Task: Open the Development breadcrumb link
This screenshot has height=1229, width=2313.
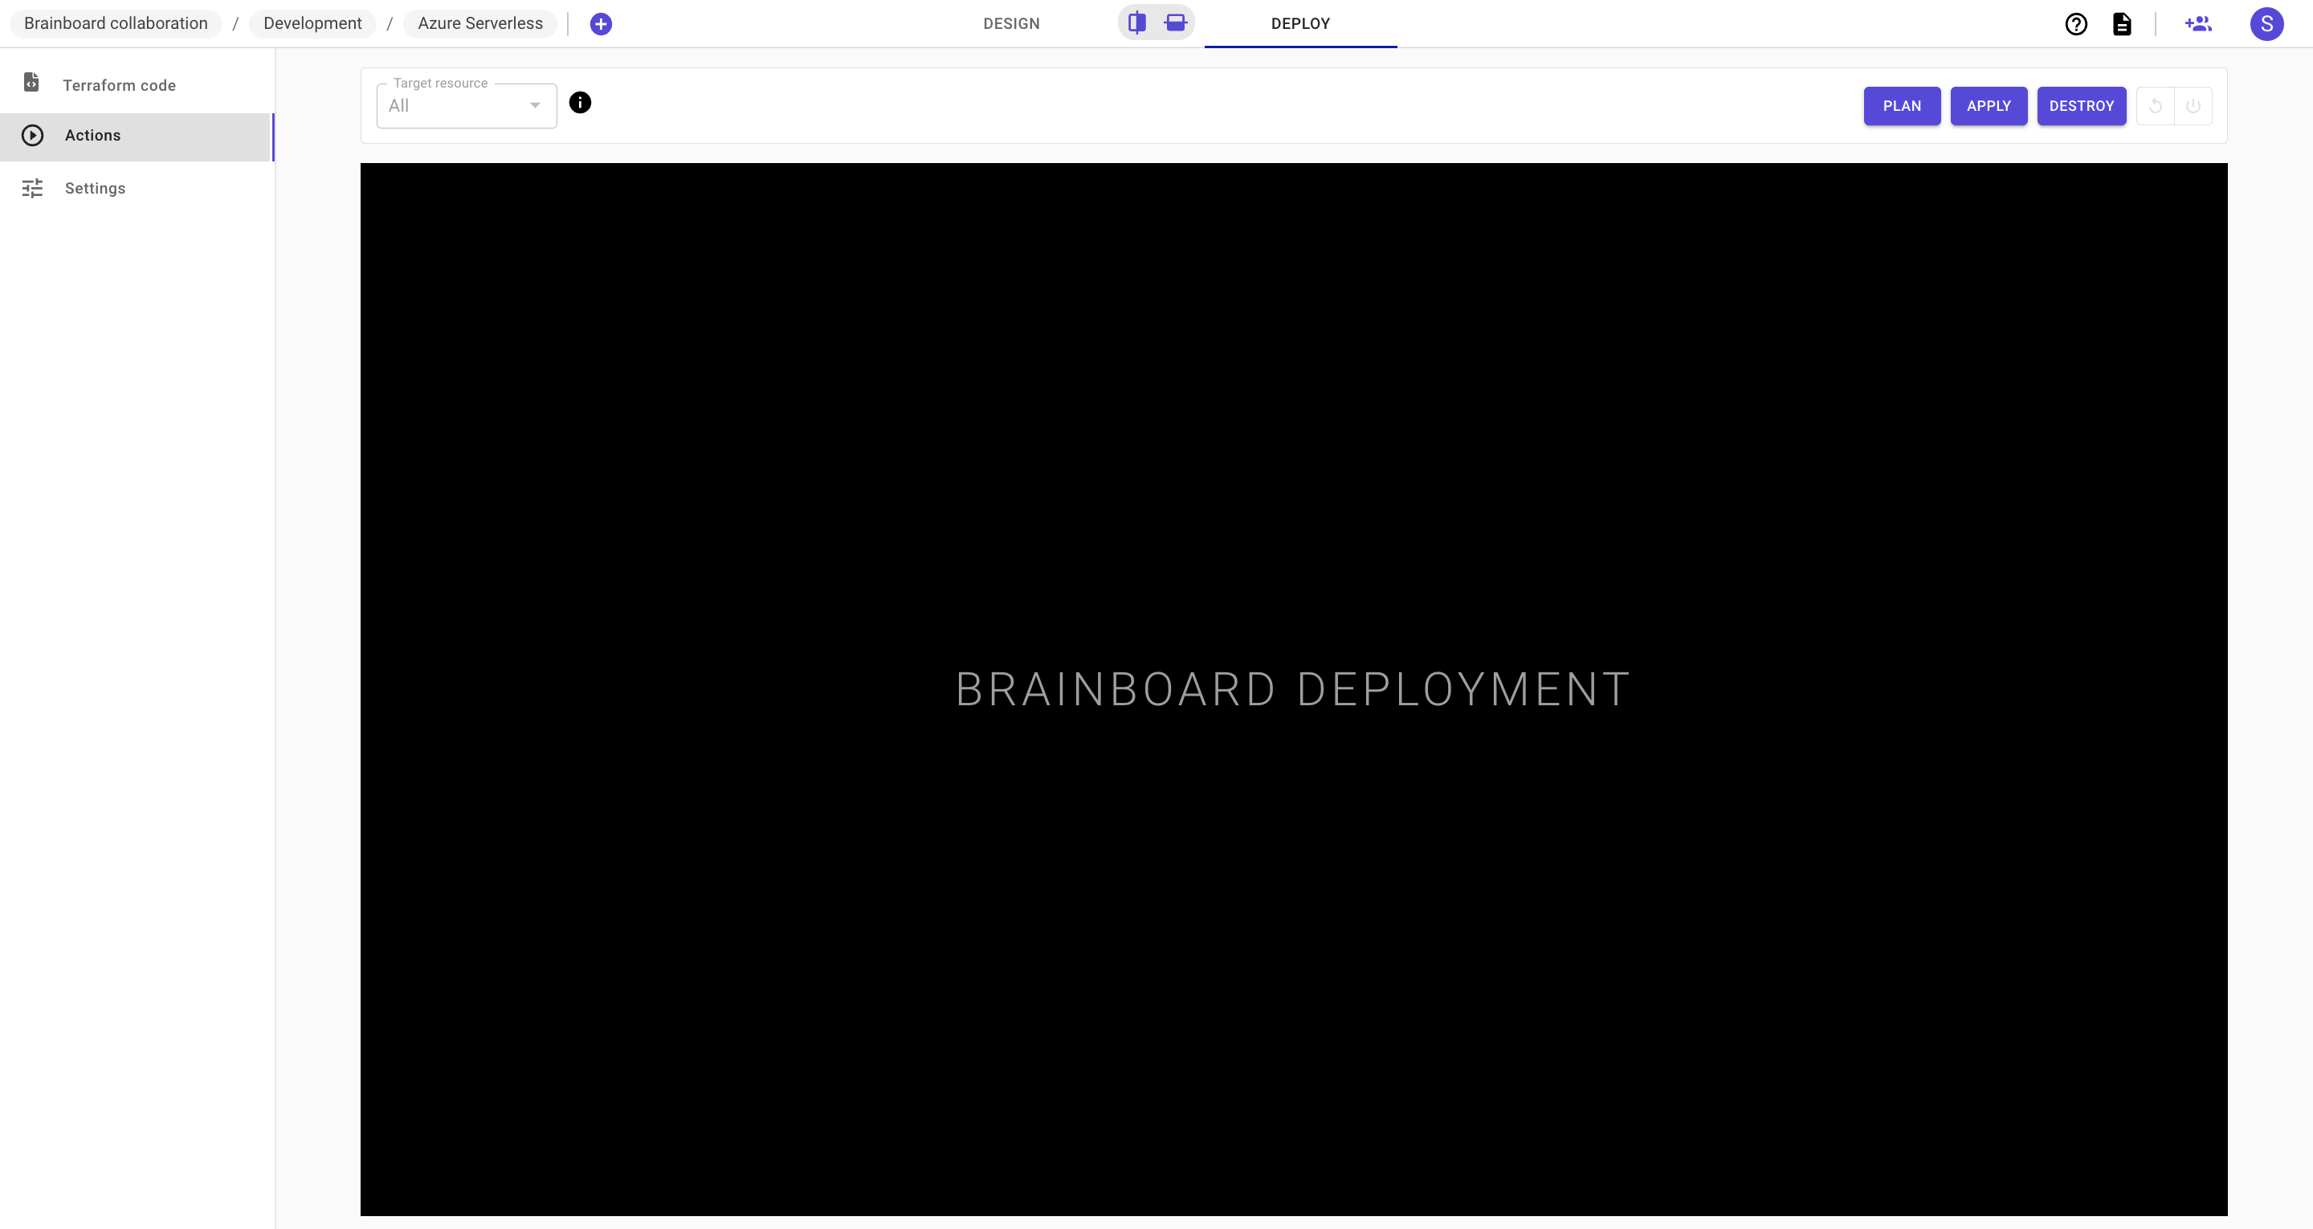Action: pyautogui.click(x=312, y=23)
